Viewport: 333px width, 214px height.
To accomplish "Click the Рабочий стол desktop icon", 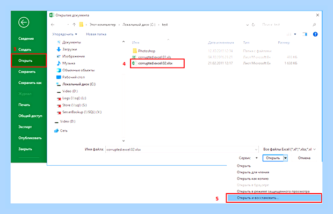I will tap(59, 77).
